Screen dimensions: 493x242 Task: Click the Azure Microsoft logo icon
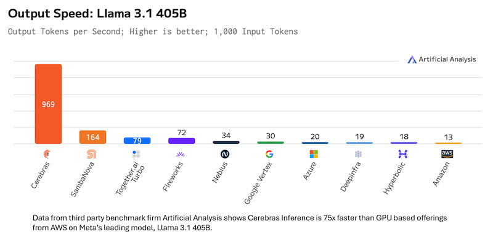314,154
